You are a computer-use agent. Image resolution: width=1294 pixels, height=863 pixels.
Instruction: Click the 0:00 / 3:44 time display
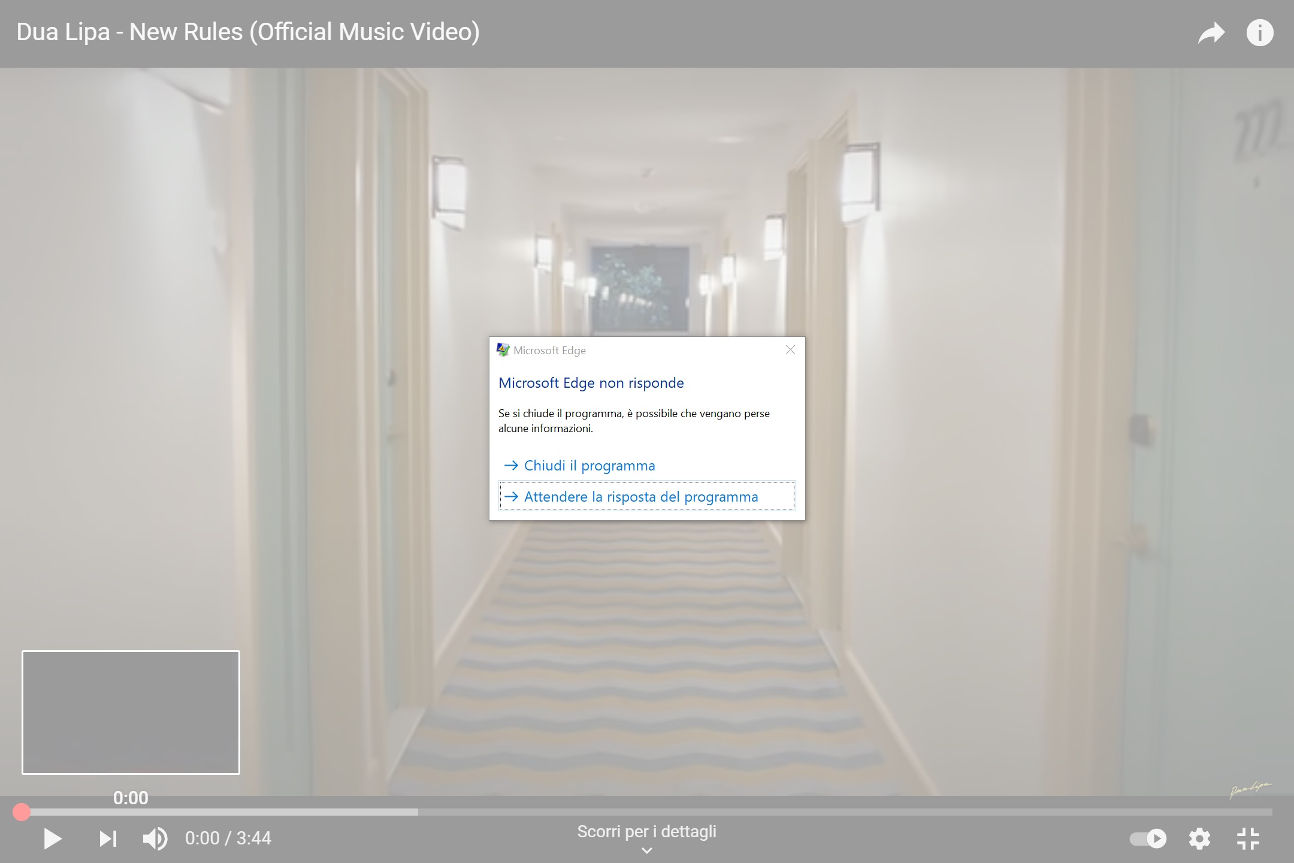[228, 838]
